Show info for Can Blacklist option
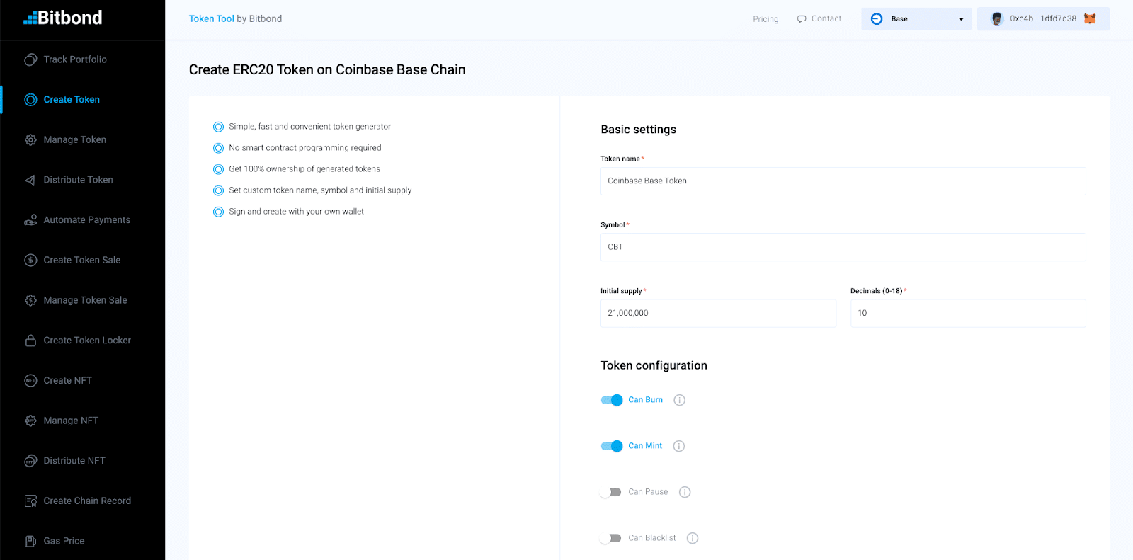 pyautogui.click(x=693, y=538)
